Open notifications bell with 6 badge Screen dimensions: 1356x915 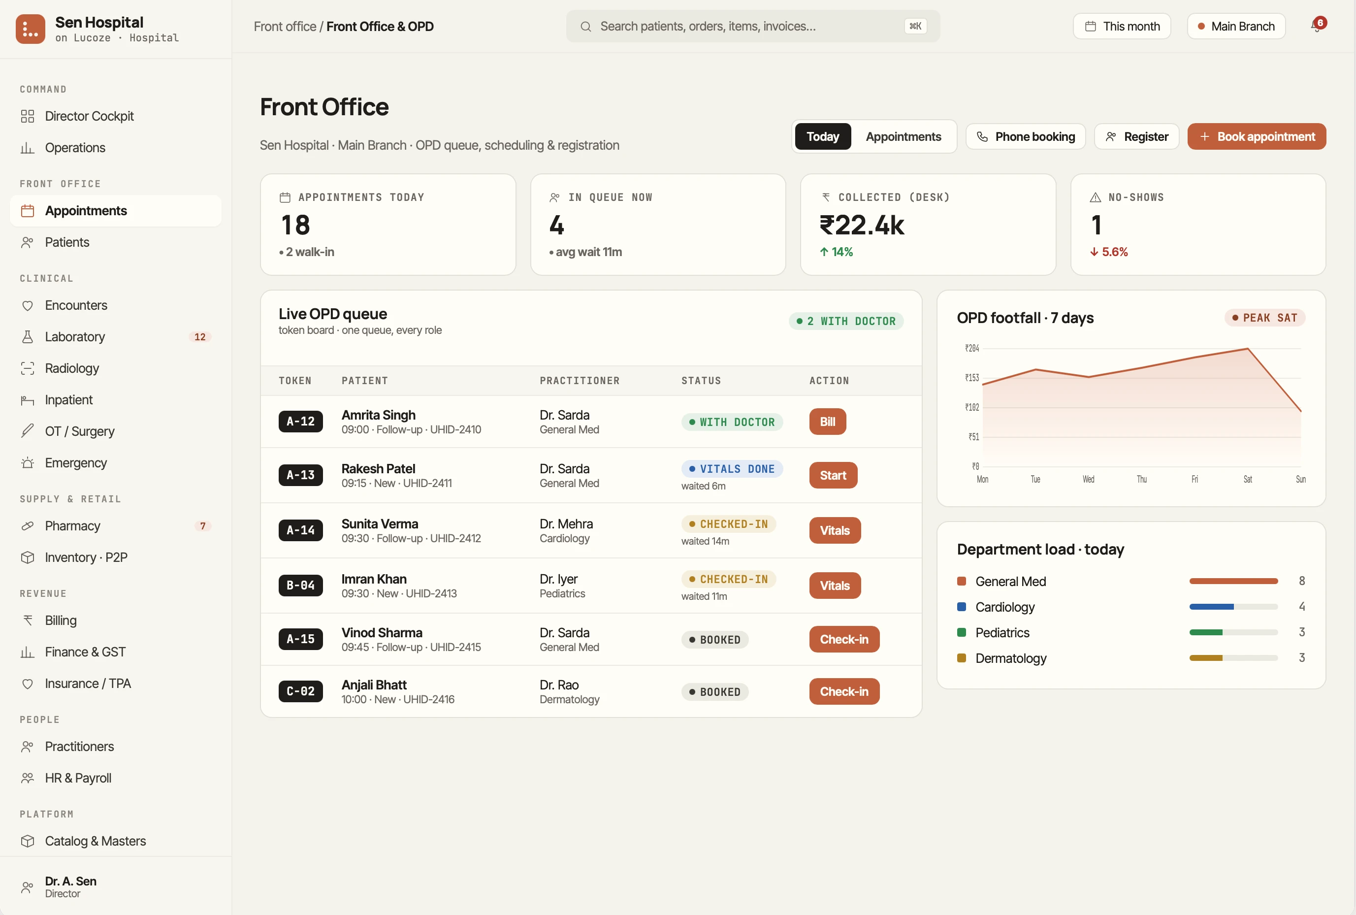click(1318, 26)
